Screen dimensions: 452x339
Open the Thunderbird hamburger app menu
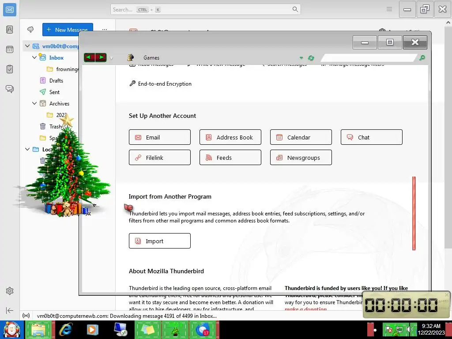pos(389,9)
